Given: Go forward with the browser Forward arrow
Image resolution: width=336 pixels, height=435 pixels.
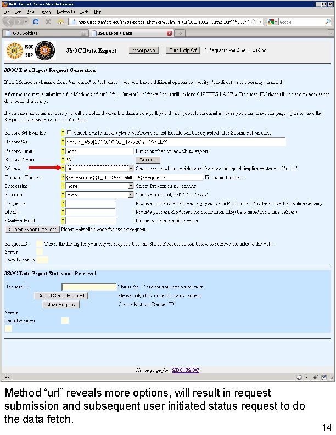Looking at the screenshot, I should (x=19, y=21).
